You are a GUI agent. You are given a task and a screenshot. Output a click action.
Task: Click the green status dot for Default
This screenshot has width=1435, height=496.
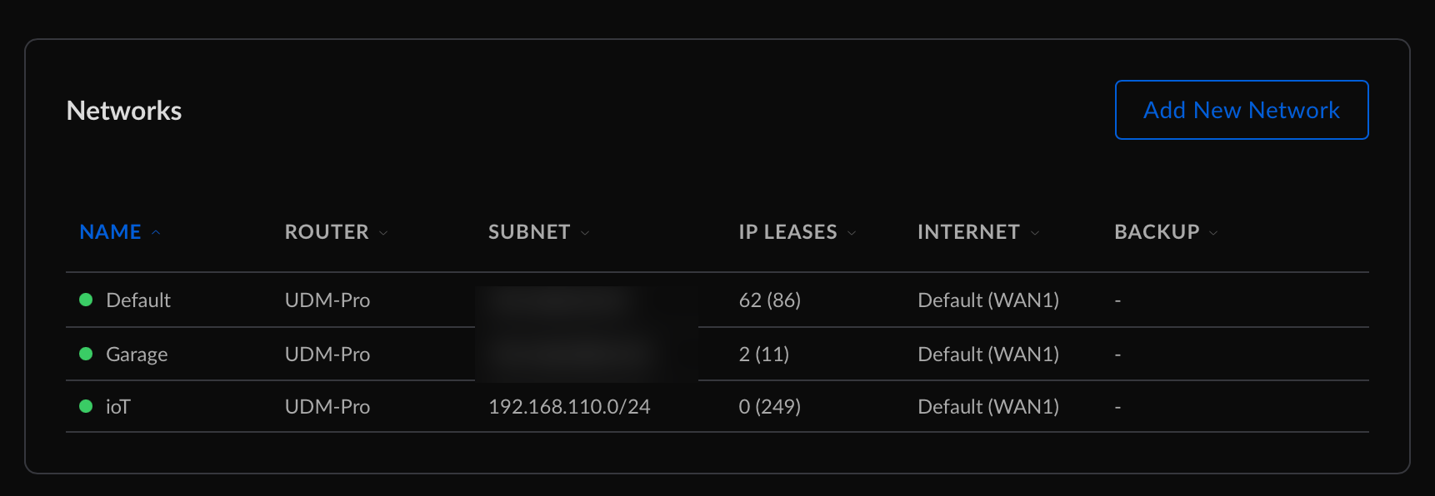pos(86,300)
